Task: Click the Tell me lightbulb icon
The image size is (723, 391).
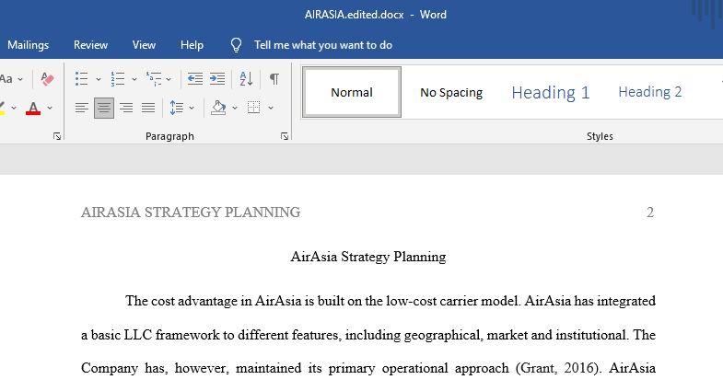Action: 236,45
